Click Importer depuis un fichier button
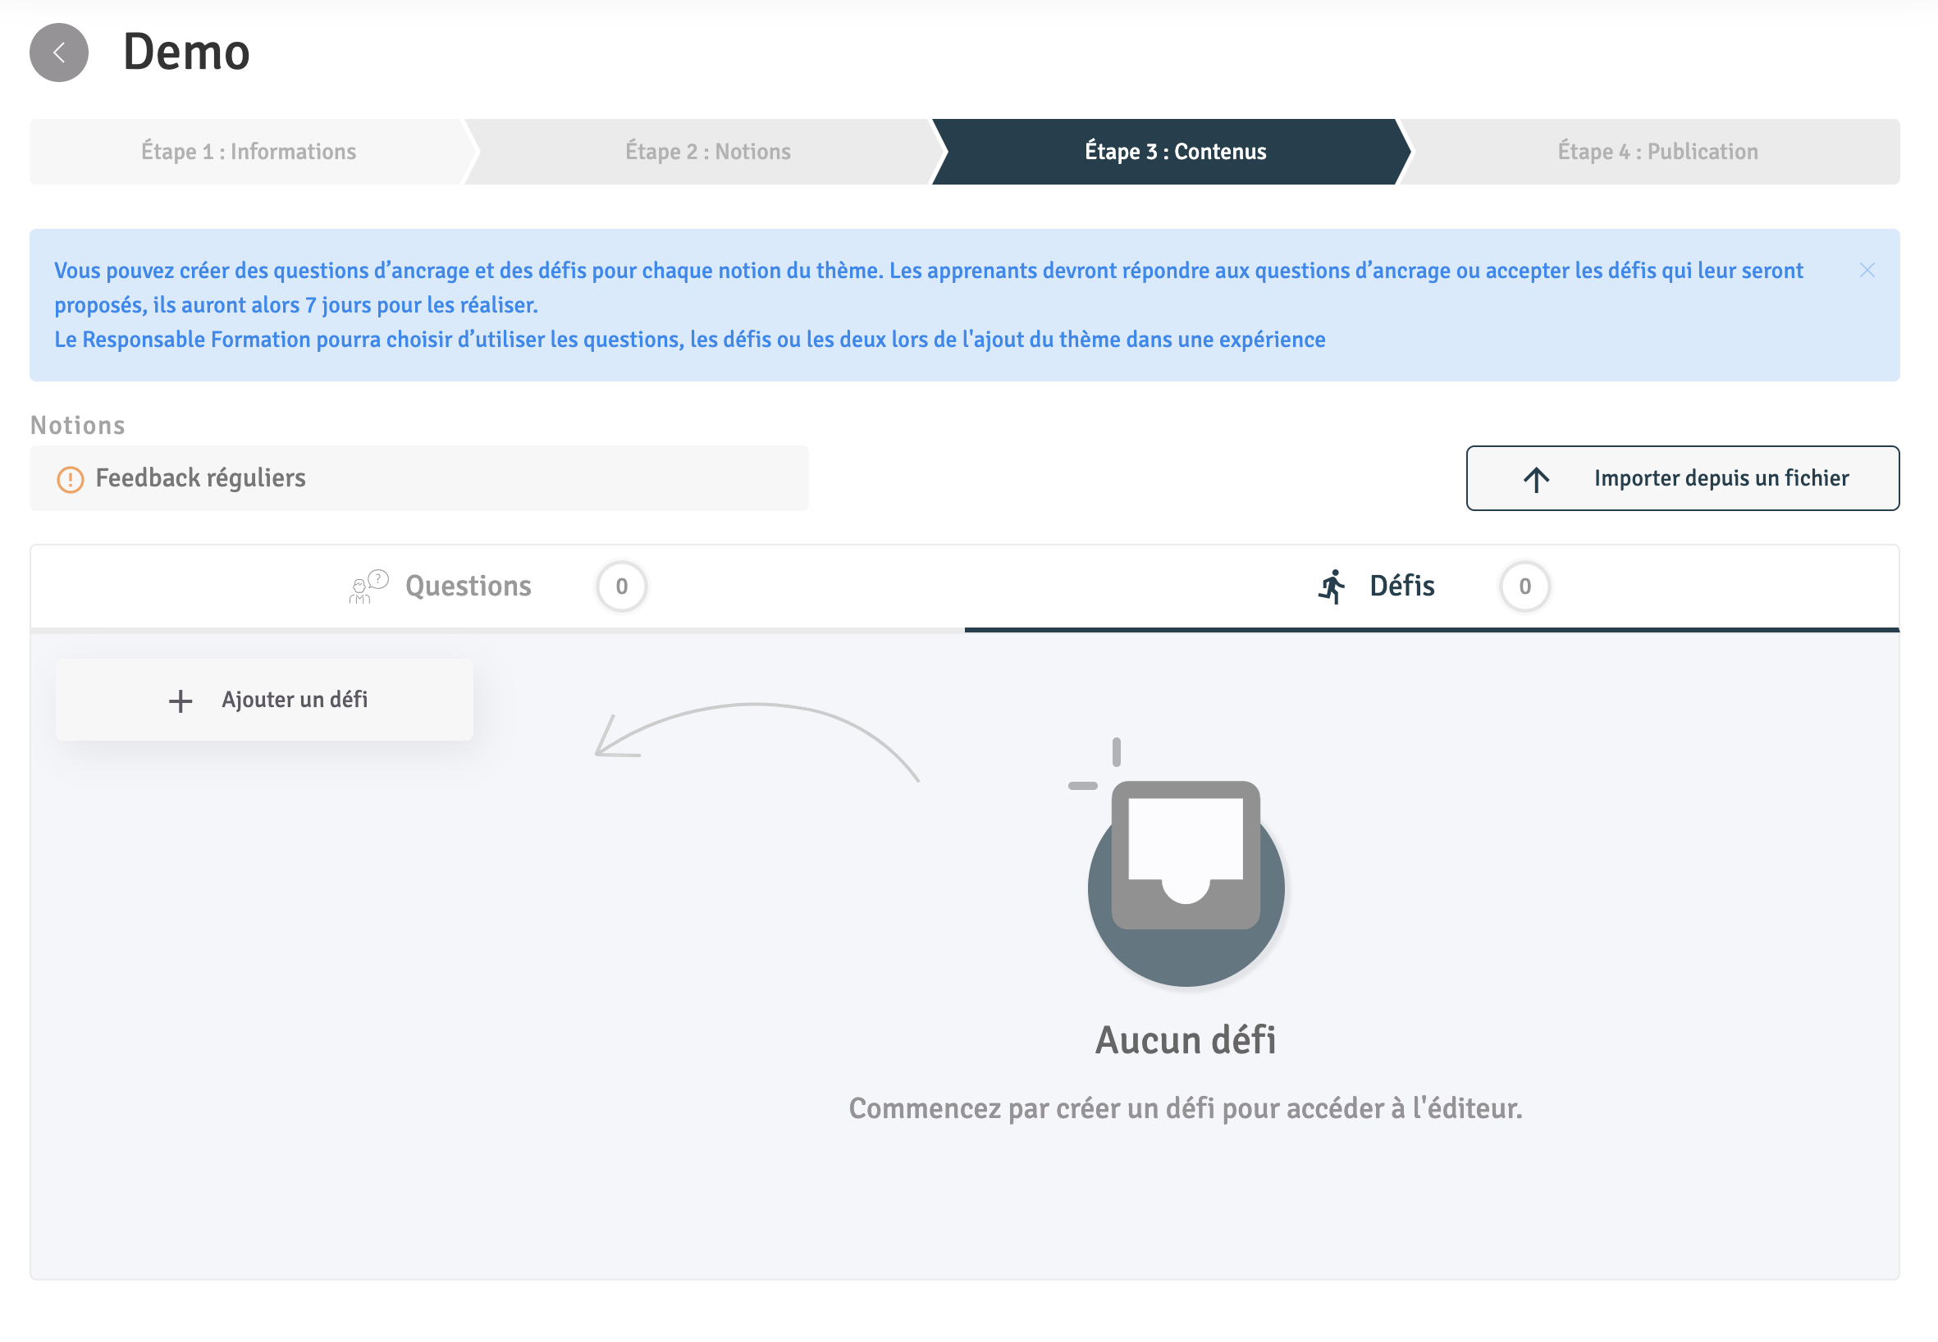Screen dimensions: 1938x1342 [1682, 478]
